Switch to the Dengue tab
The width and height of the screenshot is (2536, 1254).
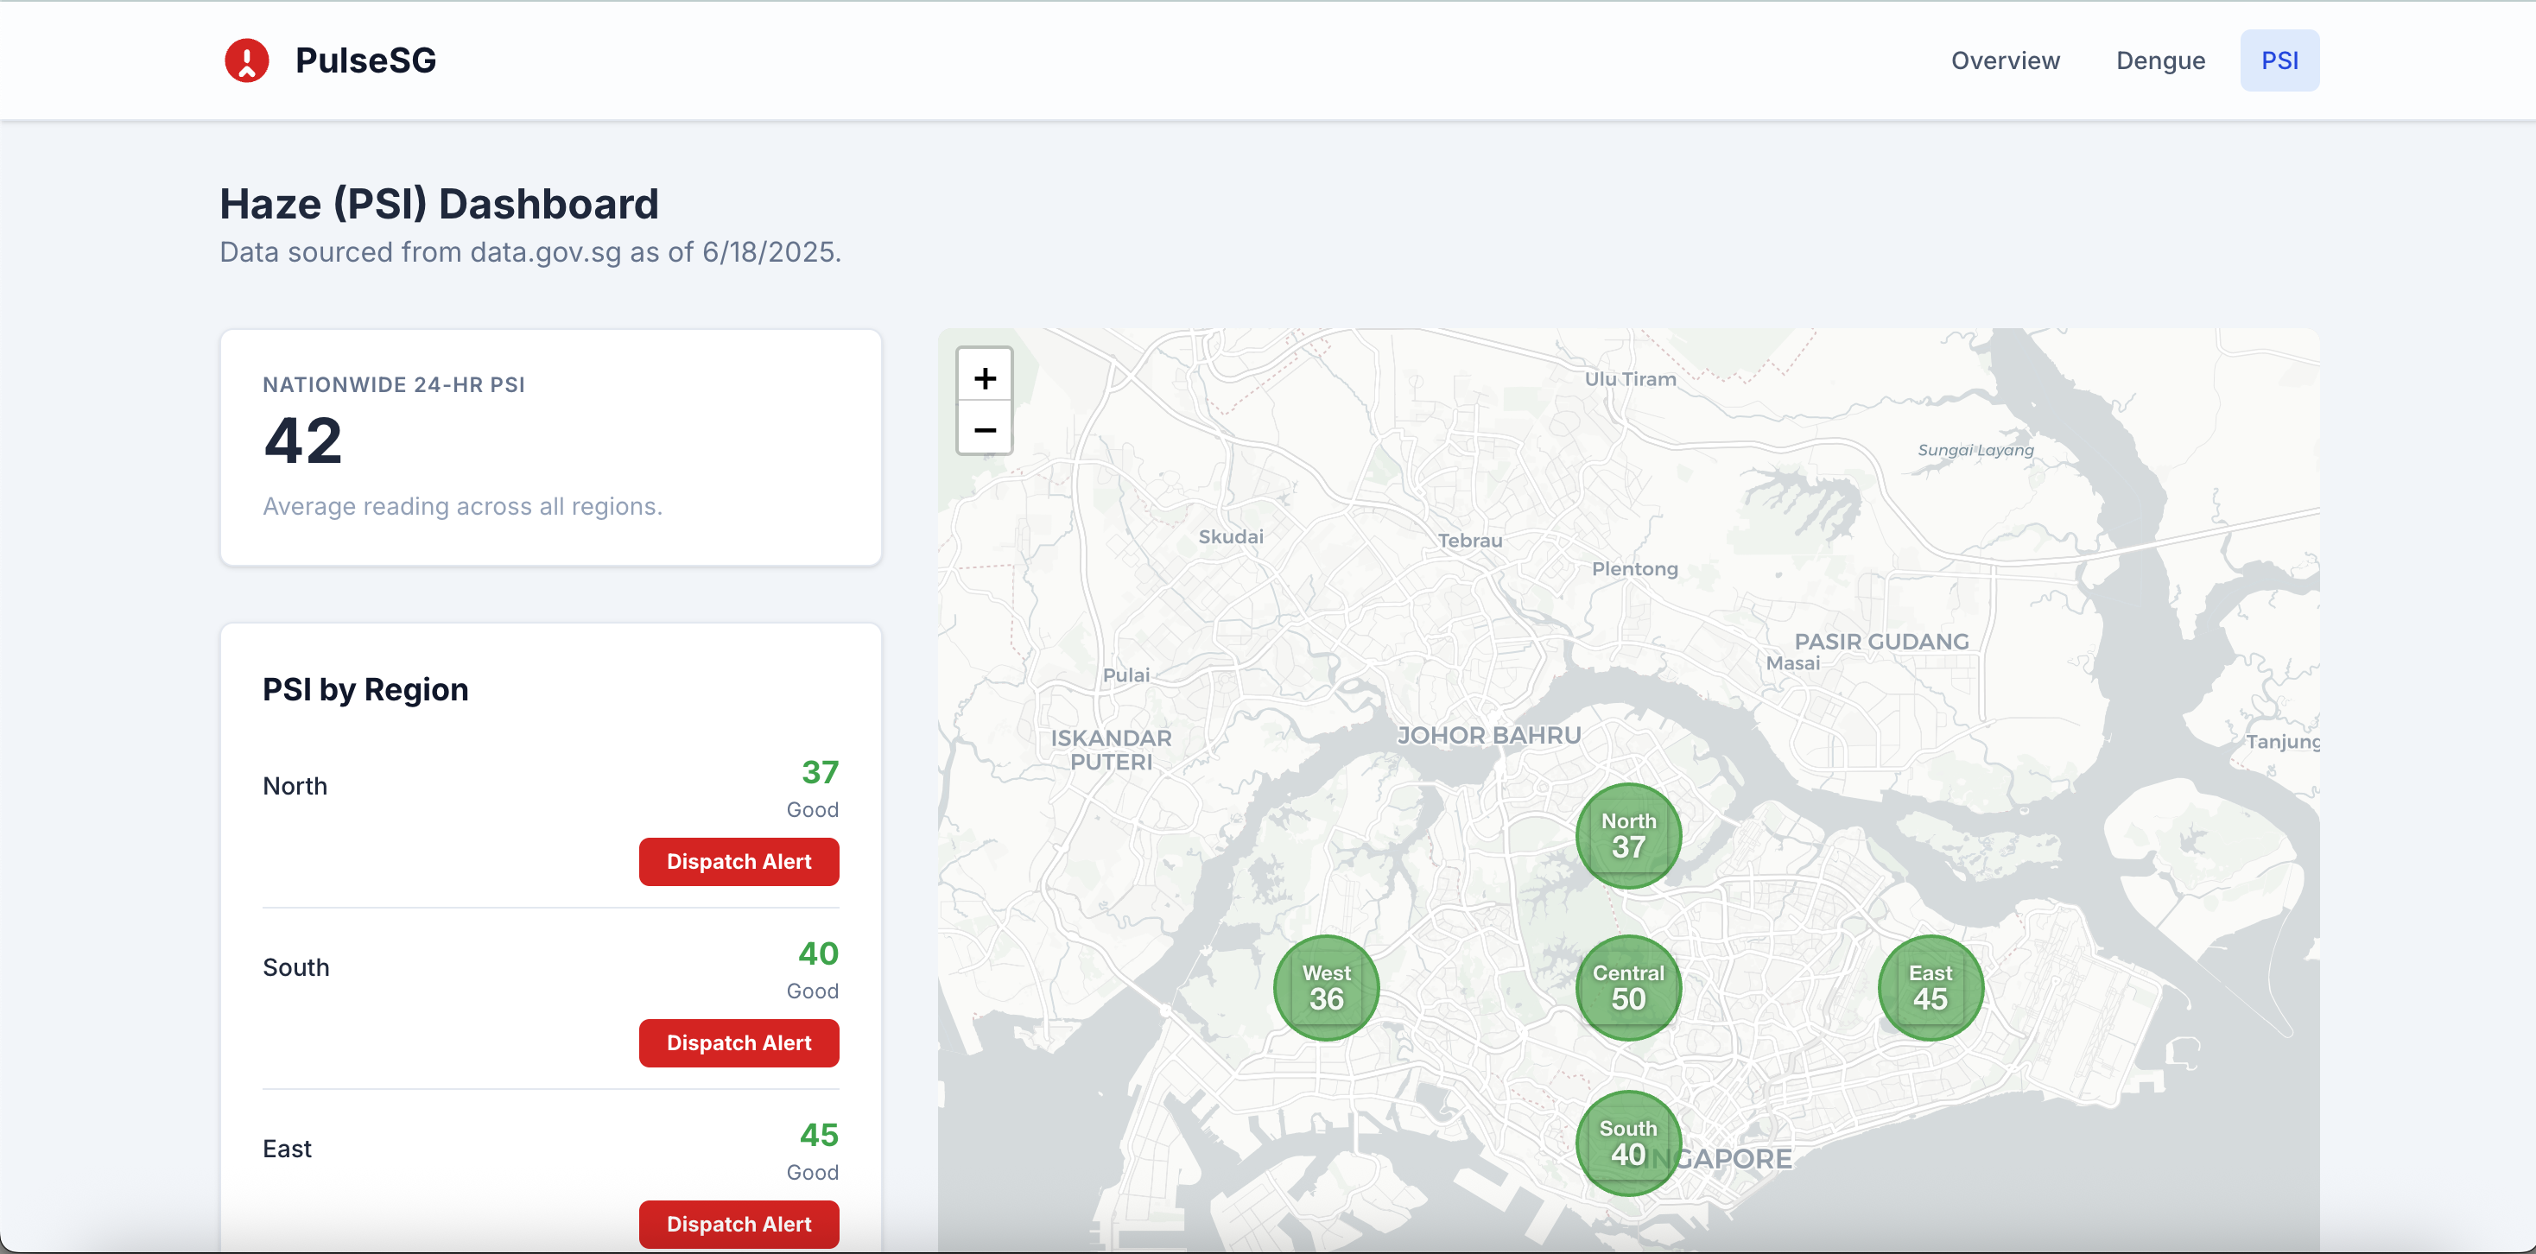click(2160, 61)
